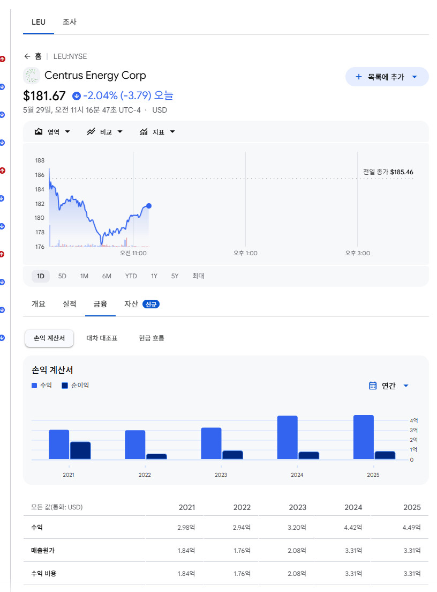Click the 2.98억 revenue cell for 2021
Image resolution: width=437 pixels, height=592 pixels.
(186, 528)
